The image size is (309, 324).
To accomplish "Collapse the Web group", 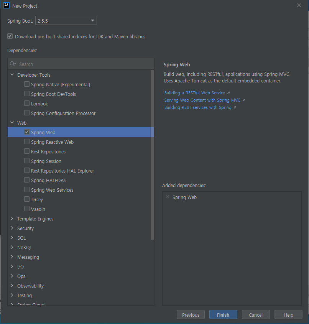I will tap(12, 123).
